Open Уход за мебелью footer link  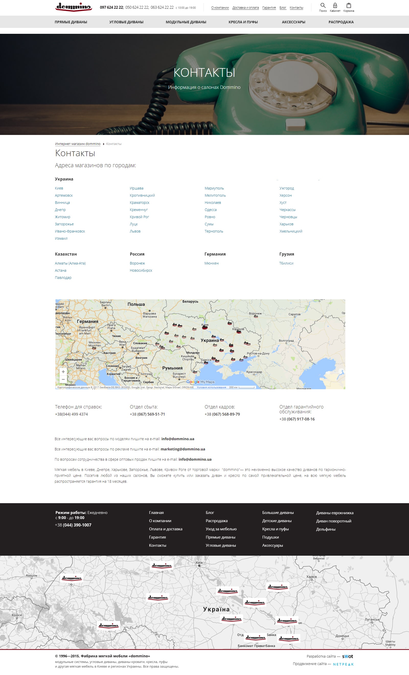coord(221,529)
